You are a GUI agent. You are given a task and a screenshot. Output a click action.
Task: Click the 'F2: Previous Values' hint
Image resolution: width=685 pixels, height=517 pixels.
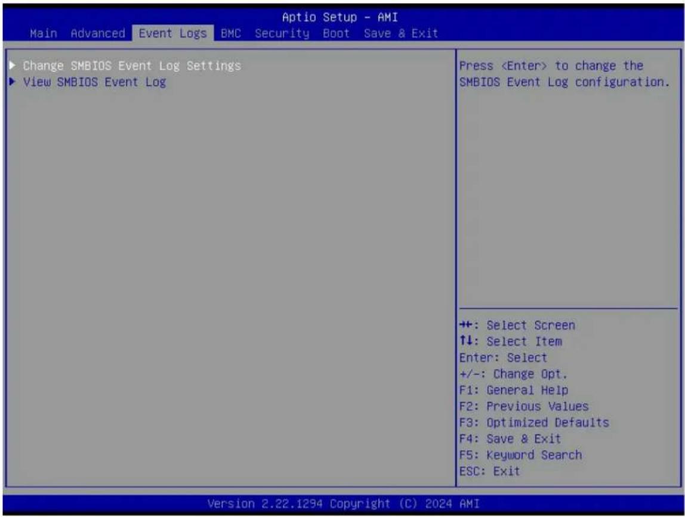tap(524, 406)
